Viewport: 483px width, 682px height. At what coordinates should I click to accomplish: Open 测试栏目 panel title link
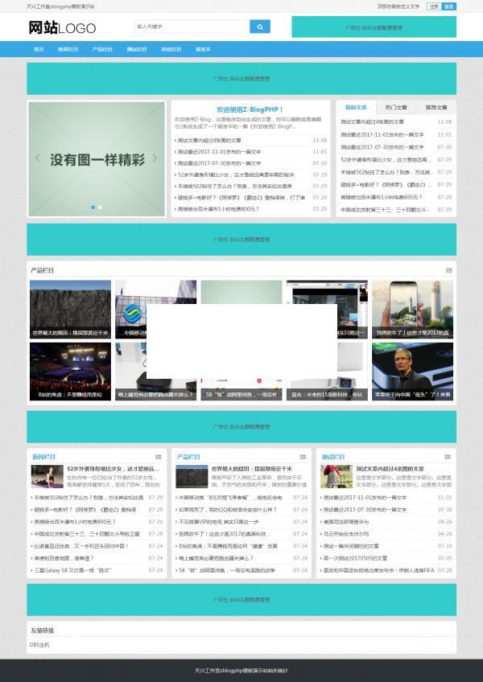(333, 457)
